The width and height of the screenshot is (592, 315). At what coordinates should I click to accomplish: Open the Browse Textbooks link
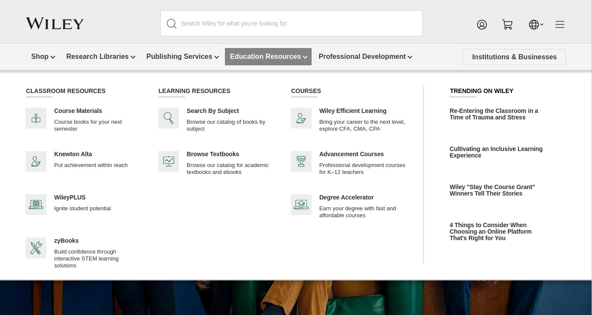click(213, 154)
